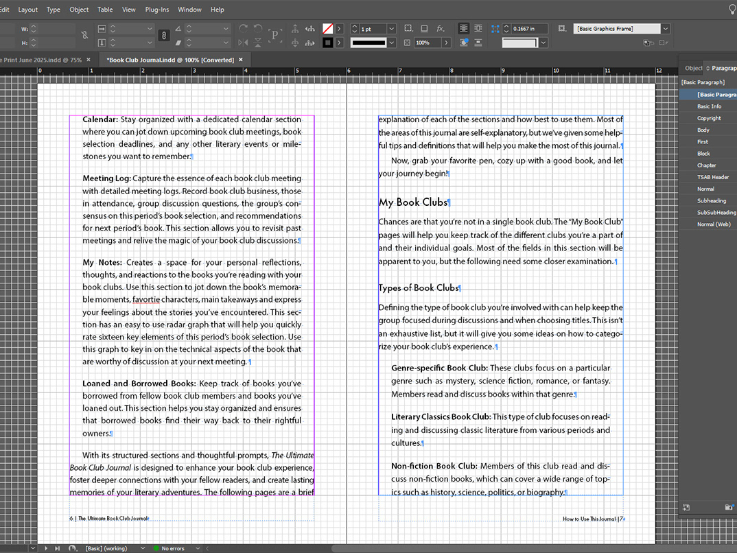This screenshot has width=737, height=553.
Task: Click the Clear Attributes Not Defined icon
Action: 664,43
